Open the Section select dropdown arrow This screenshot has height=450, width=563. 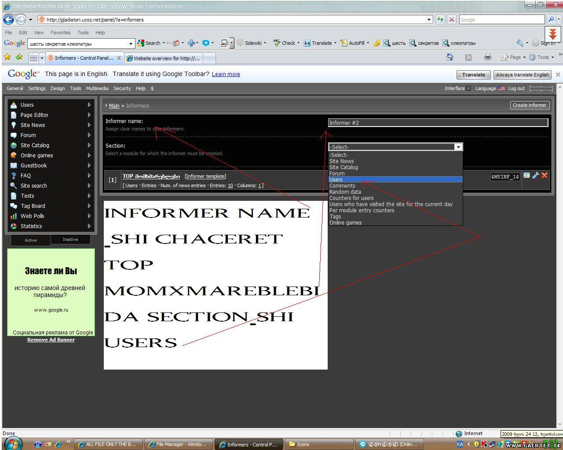458,147
